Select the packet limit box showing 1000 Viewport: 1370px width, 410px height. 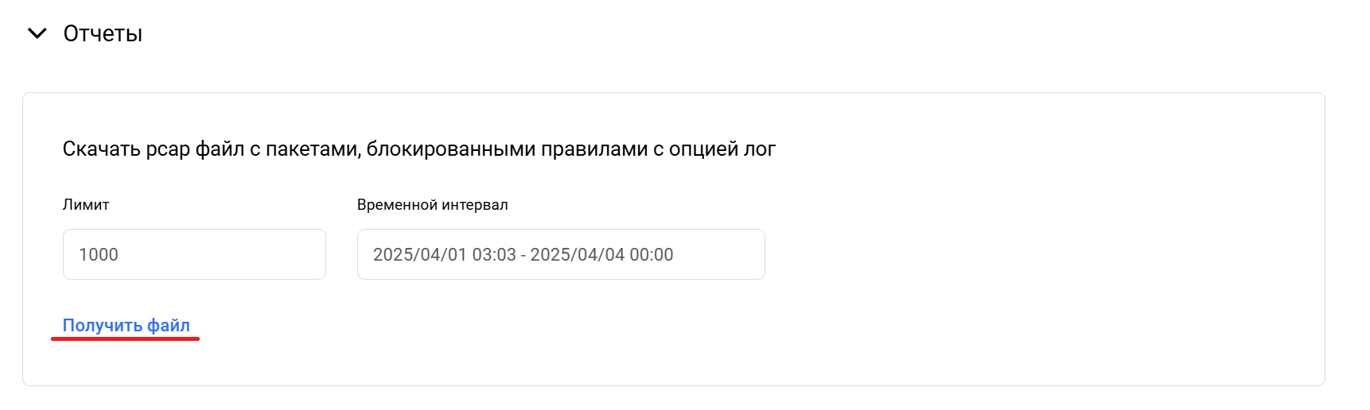[194, 254]
